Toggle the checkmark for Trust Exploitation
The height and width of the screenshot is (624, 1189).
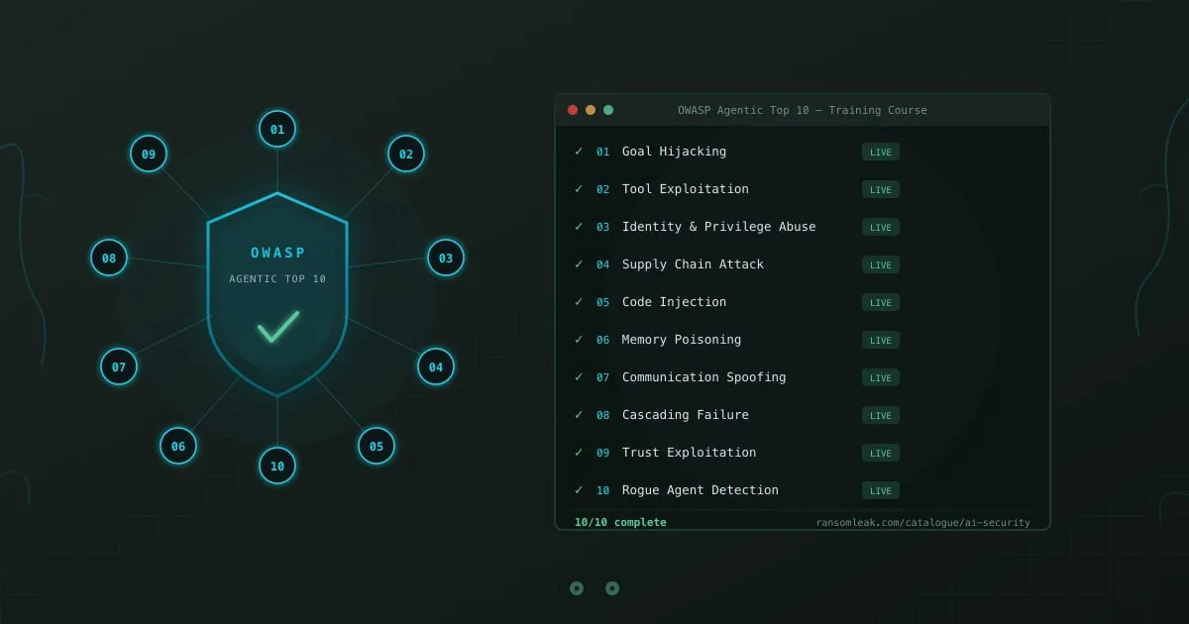click(579, 453)
